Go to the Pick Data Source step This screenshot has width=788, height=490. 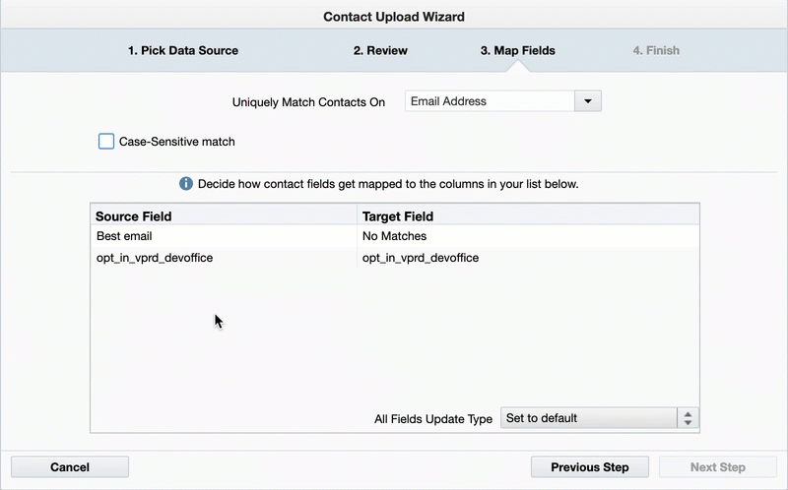point(183,50)
